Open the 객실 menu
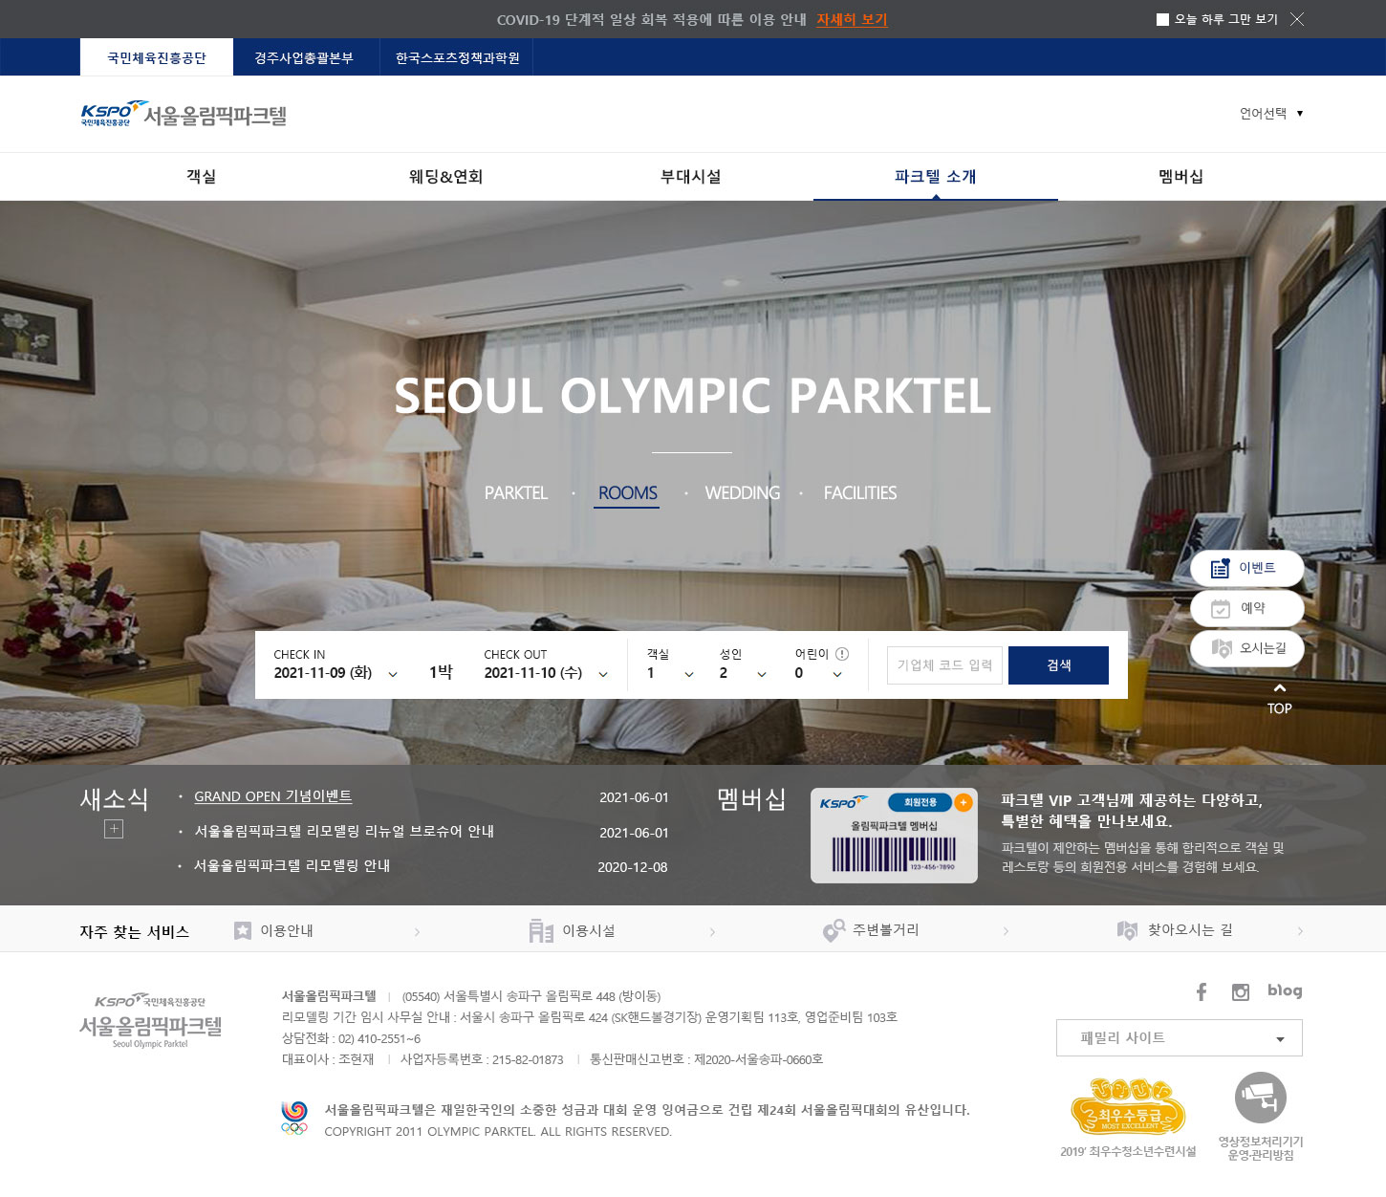1386x1197 pixels. 202,177
